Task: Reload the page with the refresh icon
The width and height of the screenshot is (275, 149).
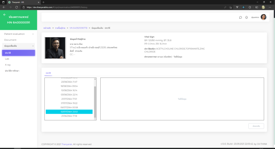Action: [17, 7]
